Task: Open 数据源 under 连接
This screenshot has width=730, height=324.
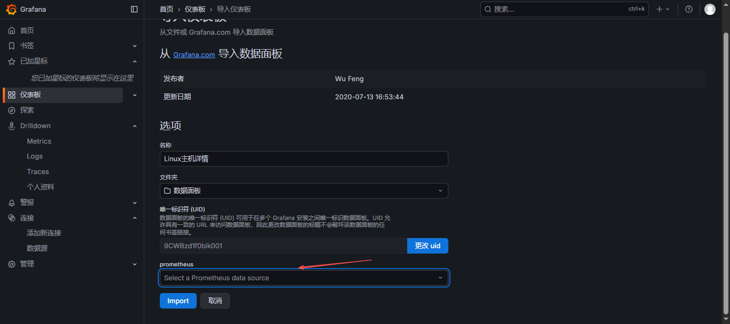Action: pyautogui.click(x=37, y=249)
